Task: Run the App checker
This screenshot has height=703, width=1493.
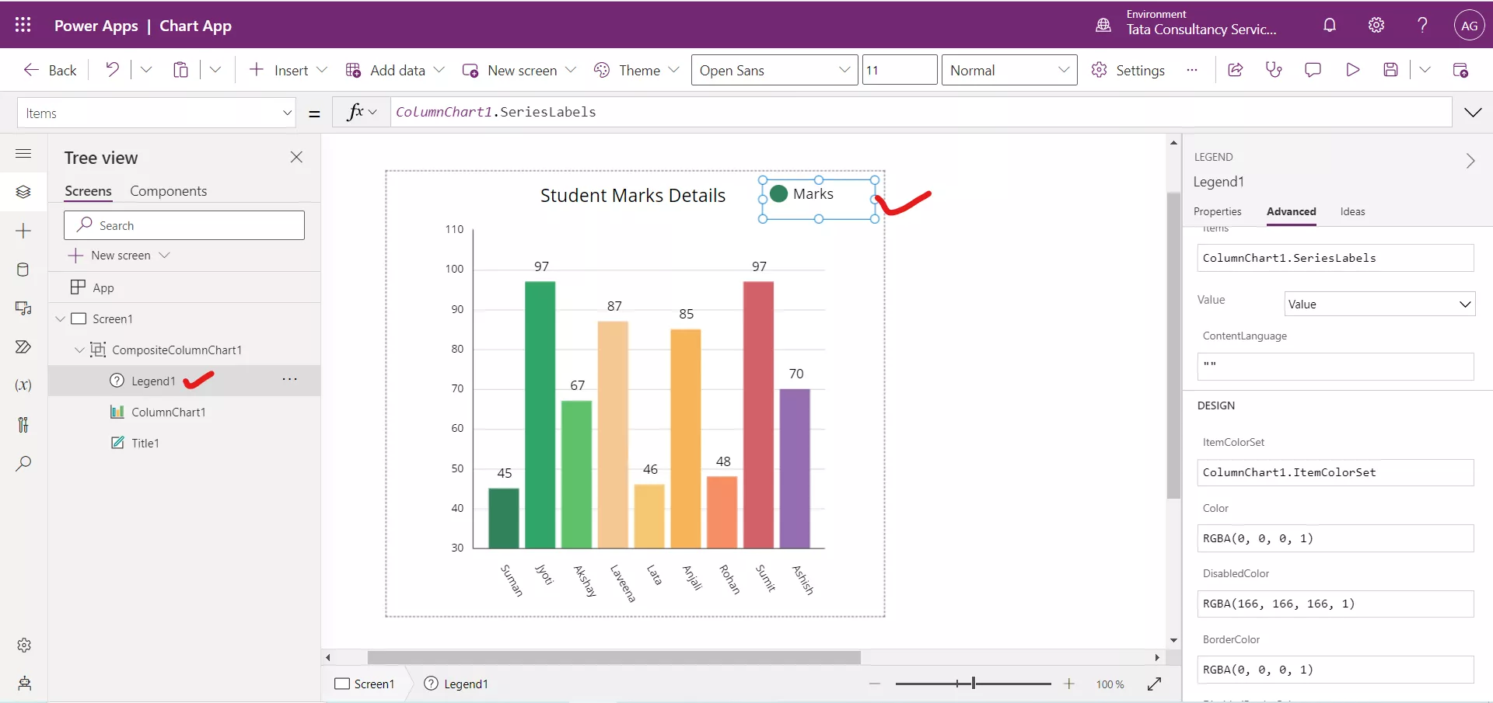Action: pyautogui.click(x=1274, y=70)
